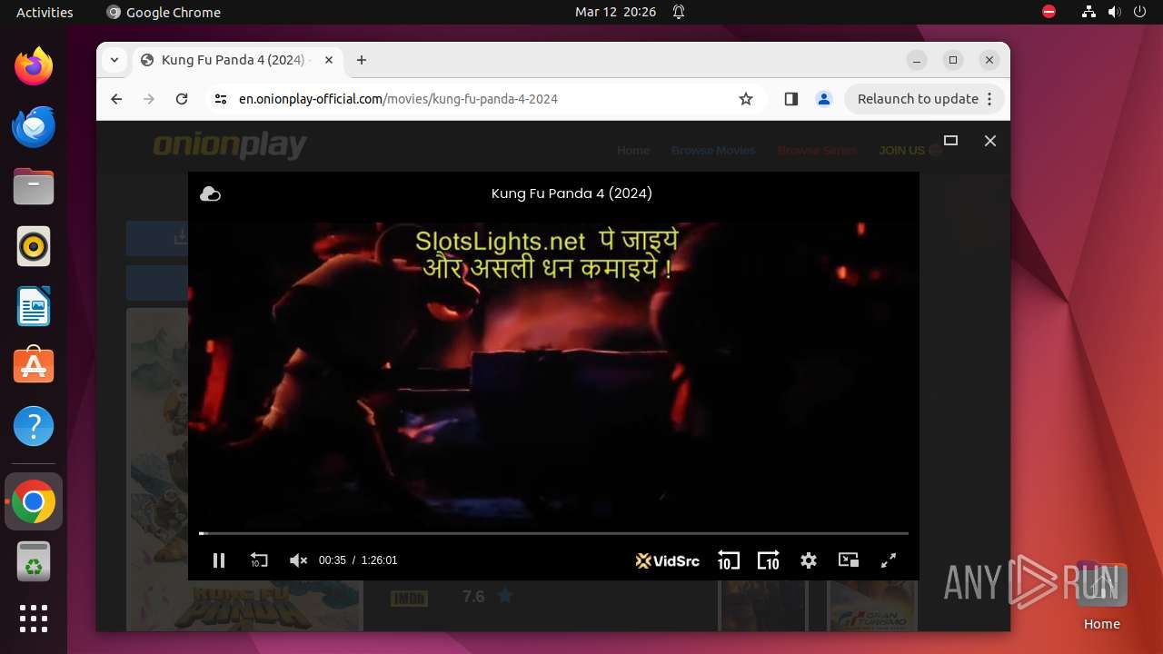
Task: Open Ubuntu Software from dock
Action: coord(34,366)
